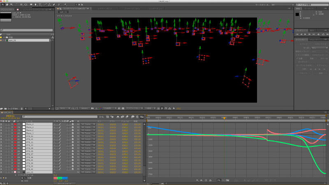
Task: Click the red label swatch of Photo_4
Action: (16, 124)
